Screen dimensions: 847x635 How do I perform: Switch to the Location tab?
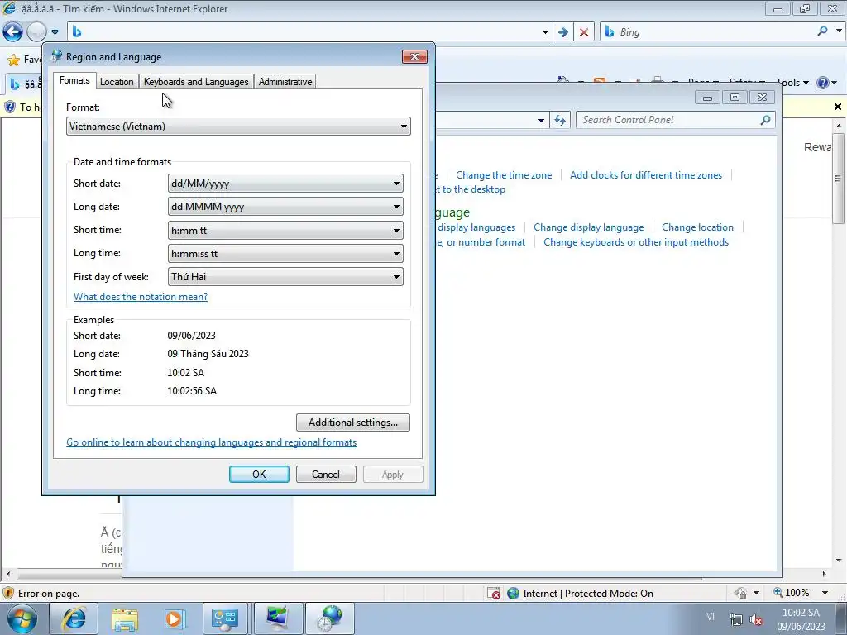point(117,82)
